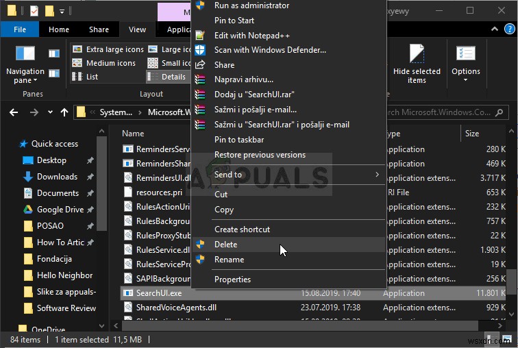Click the Quick access star icon

(23, 144)
